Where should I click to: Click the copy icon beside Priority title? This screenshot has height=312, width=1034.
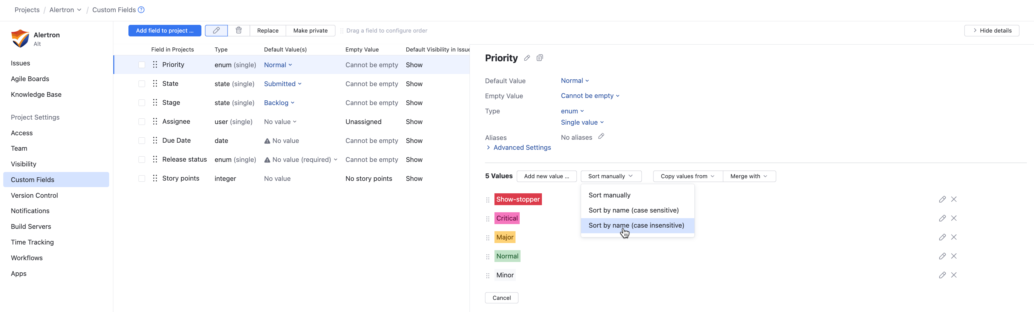pos(540,58)
